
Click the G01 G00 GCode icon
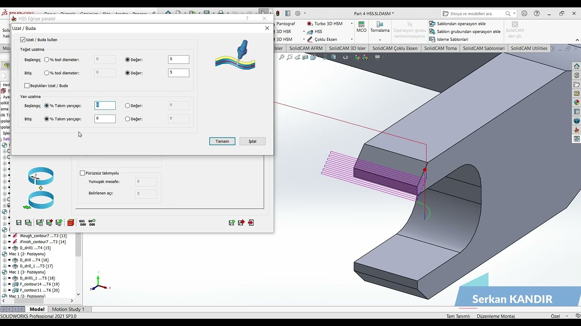pyautogui.click(x=82, y=223)
